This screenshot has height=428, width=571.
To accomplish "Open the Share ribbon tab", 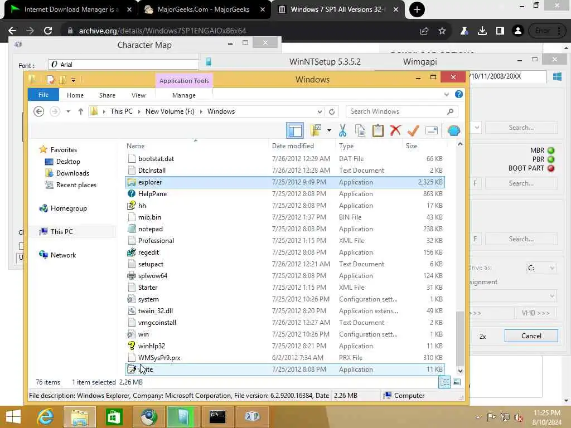I will [x=107, y=95].
